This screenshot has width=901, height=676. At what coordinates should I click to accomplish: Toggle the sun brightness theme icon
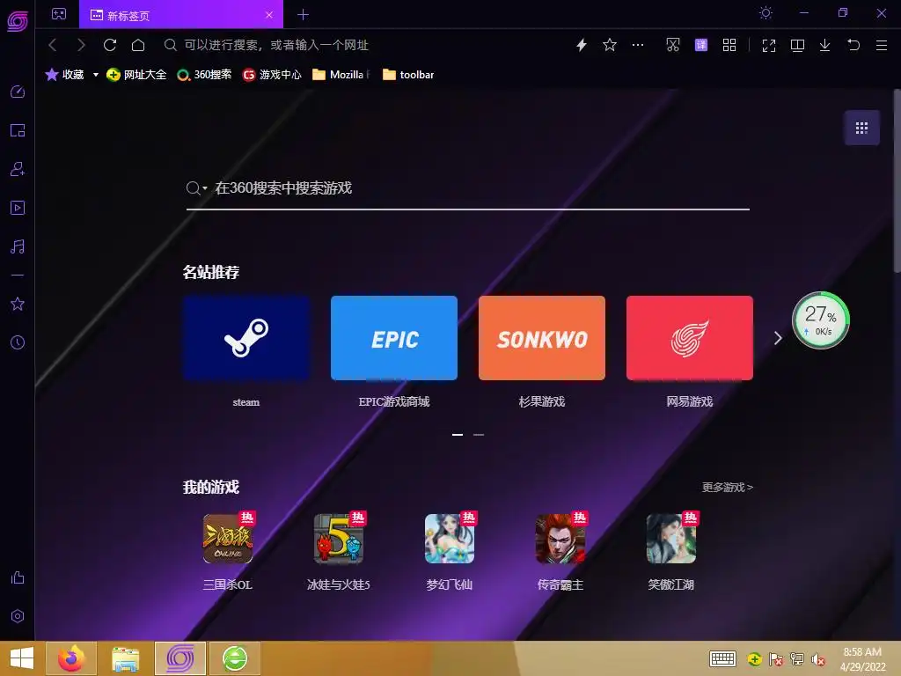click(765, 12)
